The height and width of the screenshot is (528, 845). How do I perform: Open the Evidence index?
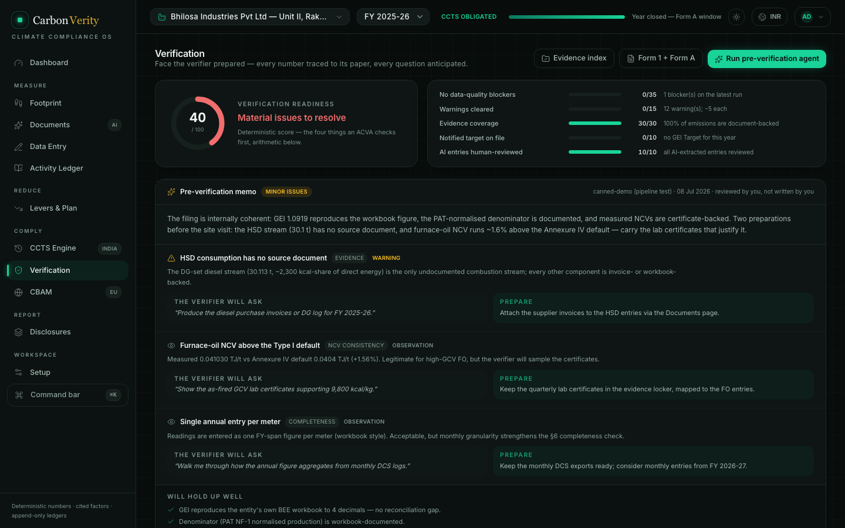pyautogui.click(x=574, y=58)
